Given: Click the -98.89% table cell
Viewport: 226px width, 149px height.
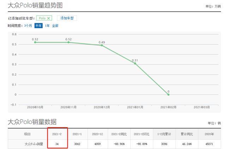Looking at the screenshot, I should click(142, 144).
